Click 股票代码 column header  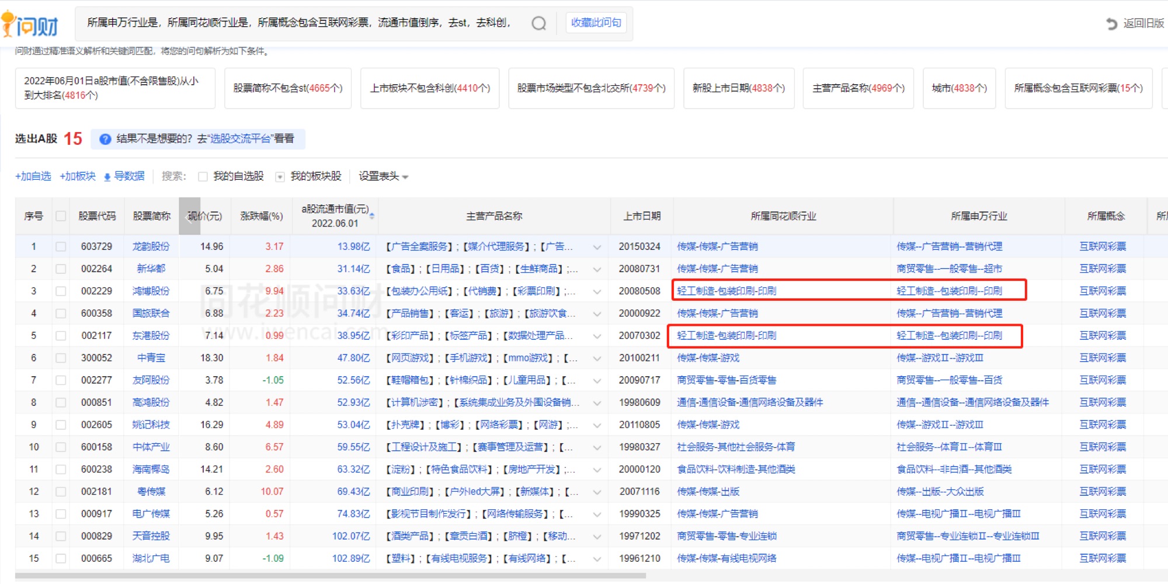click(97, 216)
